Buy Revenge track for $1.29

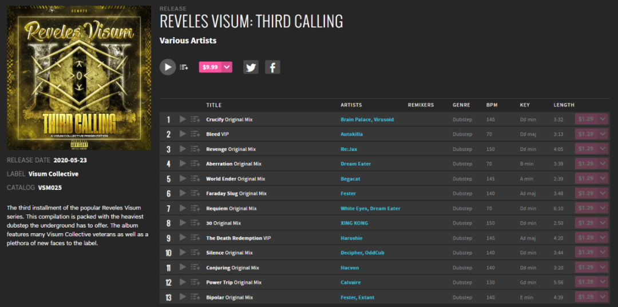[585, 149]
